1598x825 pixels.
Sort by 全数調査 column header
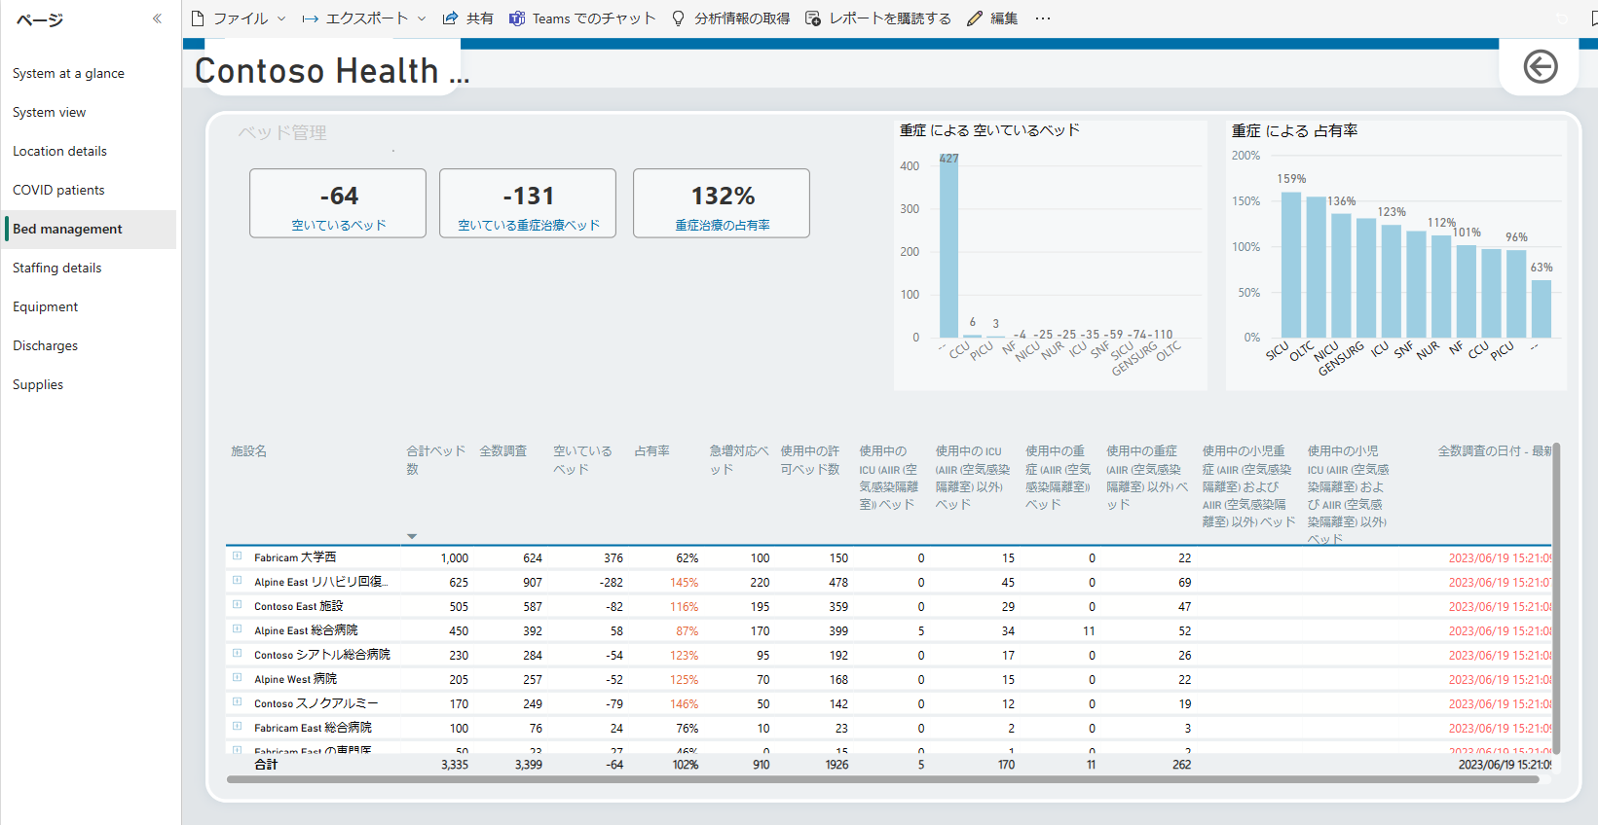click(502, 451)
